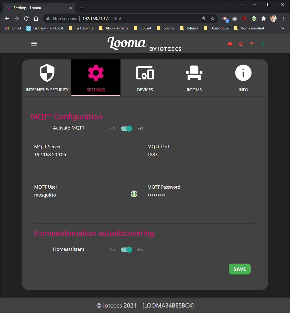The height and width of the screenshot is (313, 290).
Task: Open the Ioteecs bookmark folder
Action: 189,28
